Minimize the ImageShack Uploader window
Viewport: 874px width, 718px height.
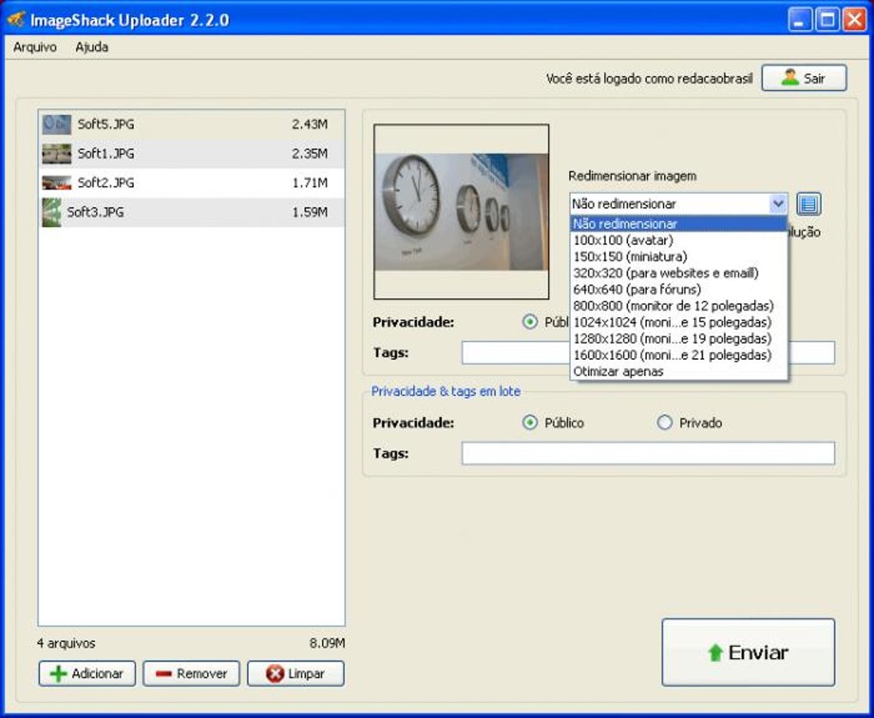point(799,20)
